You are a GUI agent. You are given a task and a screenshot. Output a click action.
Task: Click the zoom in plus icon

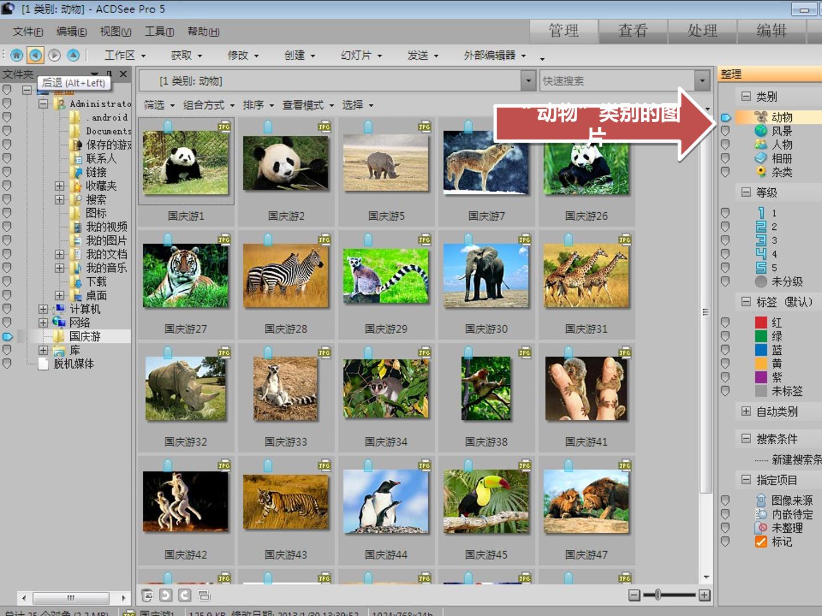click(704, 595)
